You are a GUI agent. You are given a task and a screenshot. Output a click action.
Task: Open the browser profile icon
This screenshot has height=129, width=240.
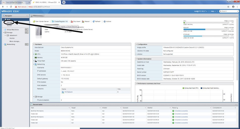[233, 7]
